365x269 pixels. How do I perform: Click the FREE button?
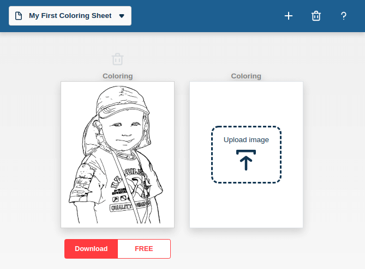pyautogui.click(x=144, y=249)
